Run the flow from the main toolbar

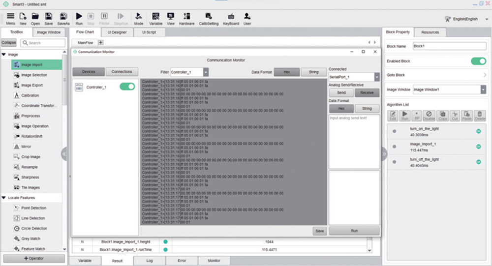click(79, 19)
